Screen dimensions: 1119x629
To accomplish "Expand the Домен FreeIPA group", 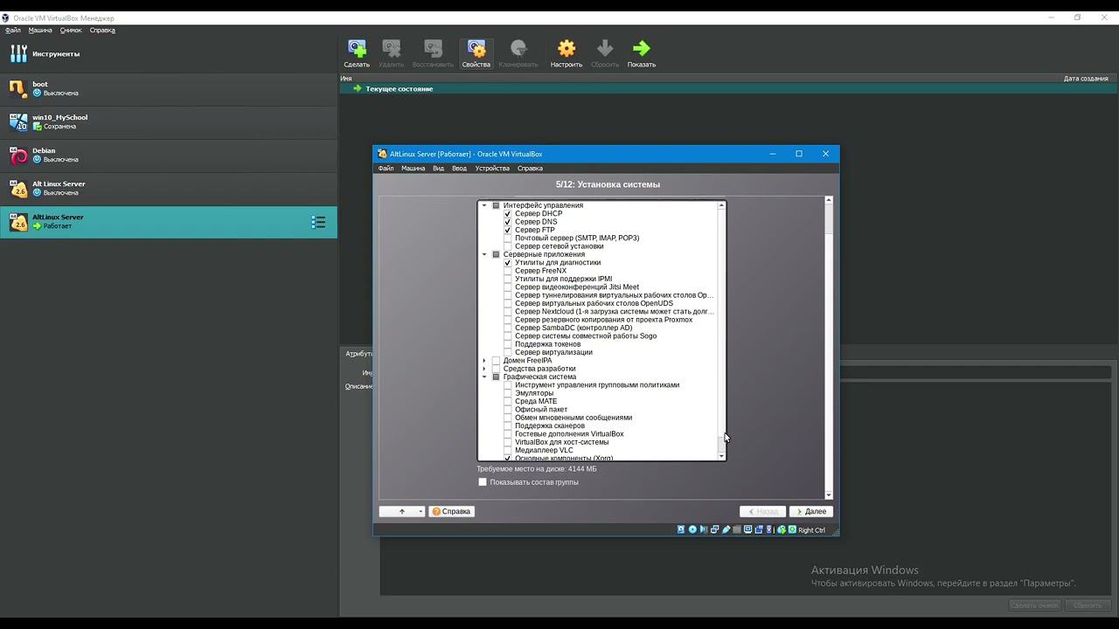I will [x=484, y=361].
